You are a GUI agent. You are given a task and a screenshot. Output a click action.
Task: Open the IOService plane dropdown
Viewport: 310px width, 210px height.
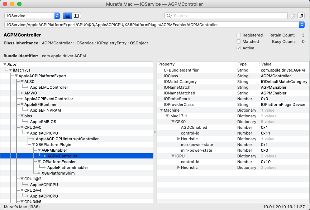(x=32, y=16)
